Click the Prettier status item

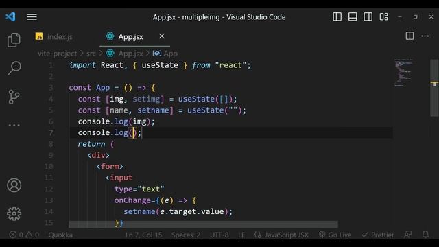[378, 235]
